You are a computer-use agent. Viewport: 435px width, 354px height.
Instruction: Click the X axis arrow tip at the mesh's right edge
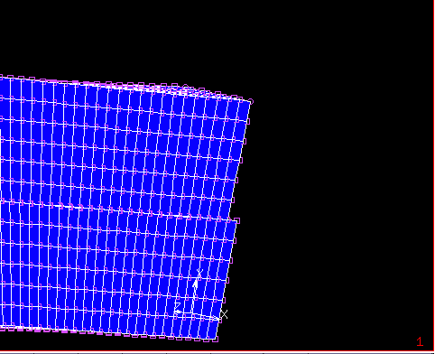[x=216, y=318]
